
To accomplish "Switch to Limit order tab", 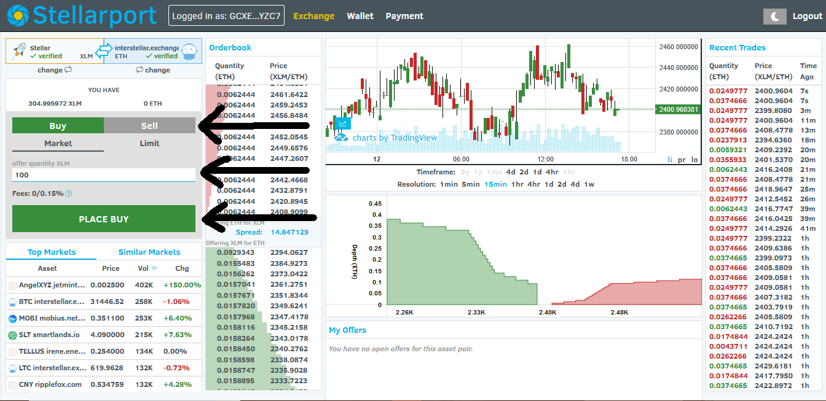I will tap(149, 143).
